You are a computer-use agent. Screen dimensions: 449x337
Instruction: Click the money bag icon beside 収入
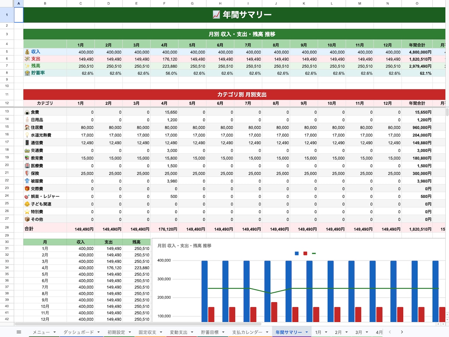(x=27, y=52)
